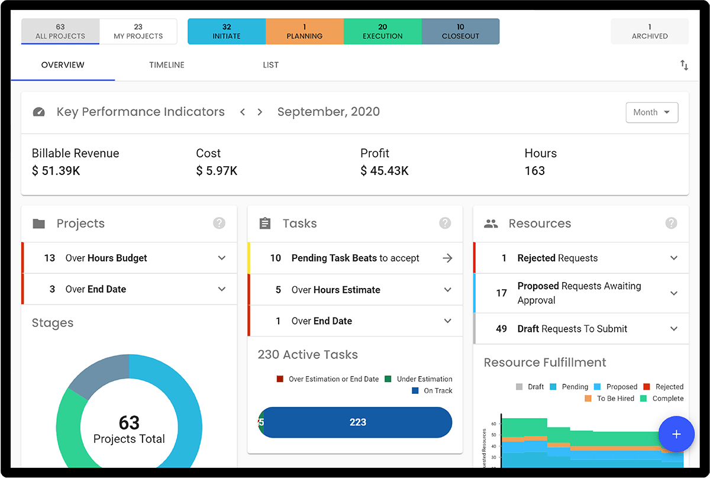710x479 pixels.
Task: Click the Stages heading
Action: [x=53, y=323]
